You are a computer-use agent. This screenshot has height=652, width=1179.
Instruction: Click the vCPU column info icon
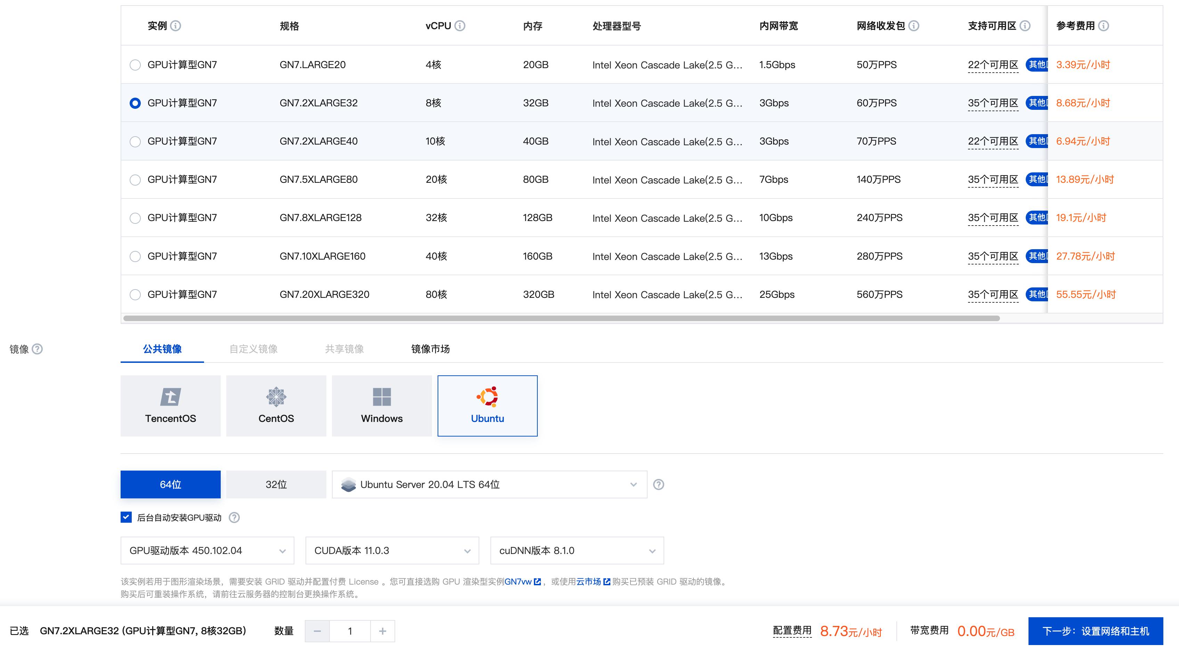click(x=460, y=26)
